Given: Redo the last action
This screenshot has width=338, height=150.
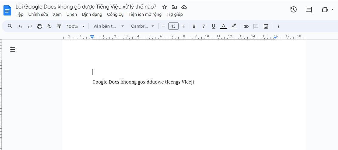Looking at the screenshot, I should click(x=30, y=26).
